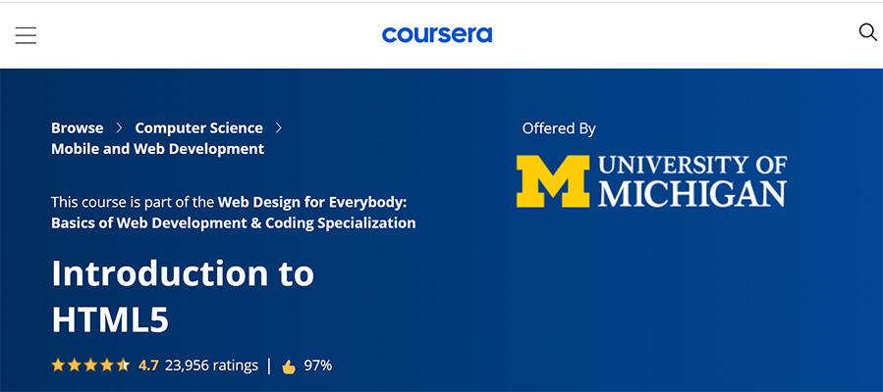
Task: Click the Coursera logo
Action: [x=437, y=34]
